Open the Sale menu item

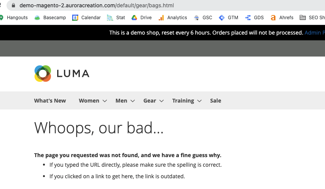(x=216, y=101)
